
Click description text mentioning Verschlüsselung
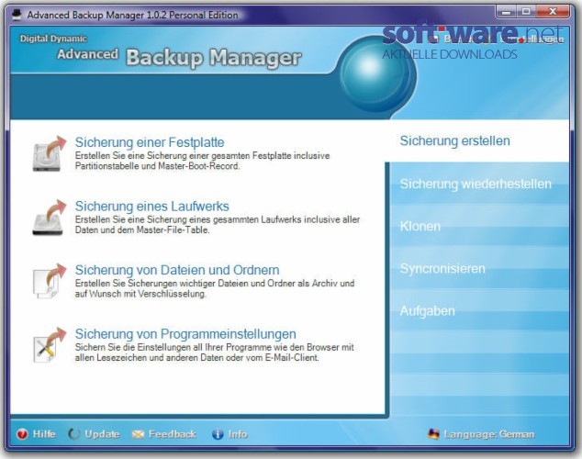click(x=215, y=288)
